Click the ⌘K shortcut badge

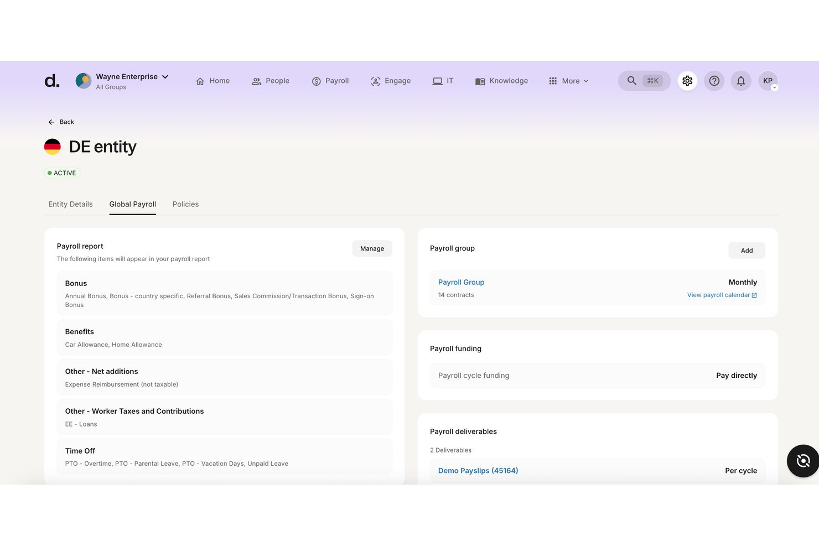[x=653, y=81]
